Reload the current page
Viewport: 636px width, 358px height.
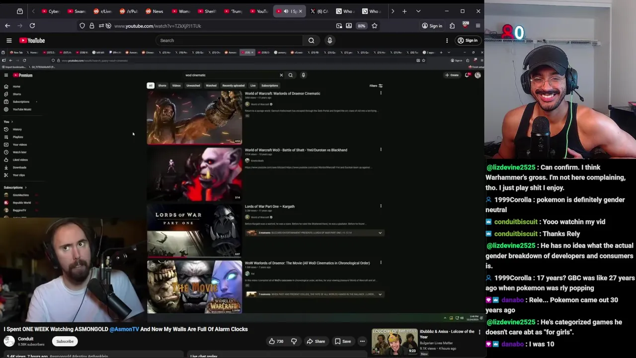tap(32, 25)
